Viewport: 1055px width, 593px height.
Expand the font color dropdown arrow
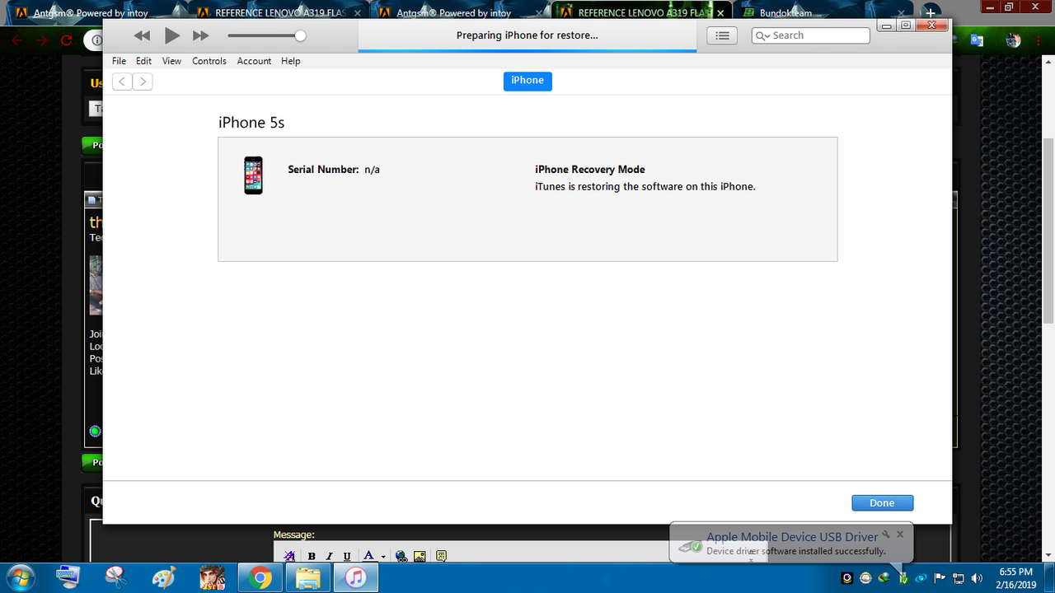(383, 558)
